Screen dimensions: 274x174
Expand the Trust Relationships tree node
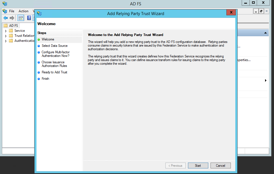pos(6,36)
